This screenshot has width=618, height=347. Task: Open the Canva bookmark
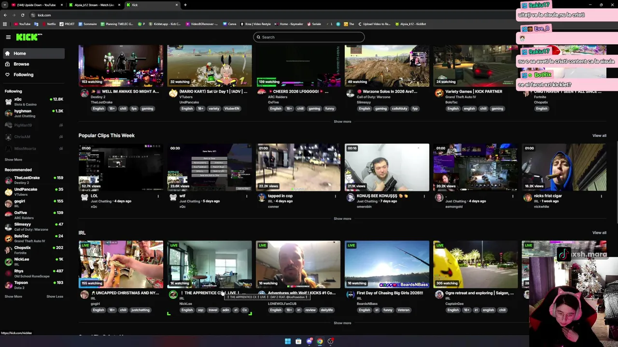pyautogui.click(x=230, y=24)
